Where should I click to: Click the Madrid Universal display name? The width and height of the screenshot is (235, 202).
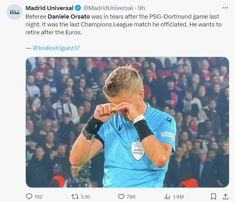[49, 8]
